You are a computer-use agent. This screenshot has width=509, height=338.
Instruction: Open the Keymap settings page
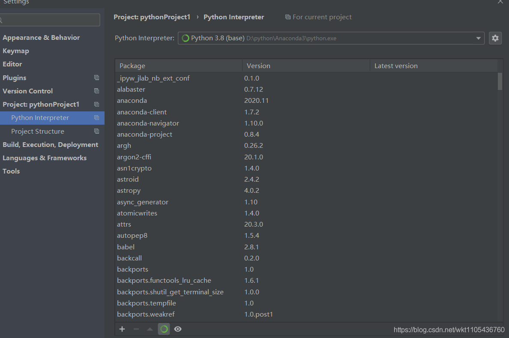coord(16,51)
